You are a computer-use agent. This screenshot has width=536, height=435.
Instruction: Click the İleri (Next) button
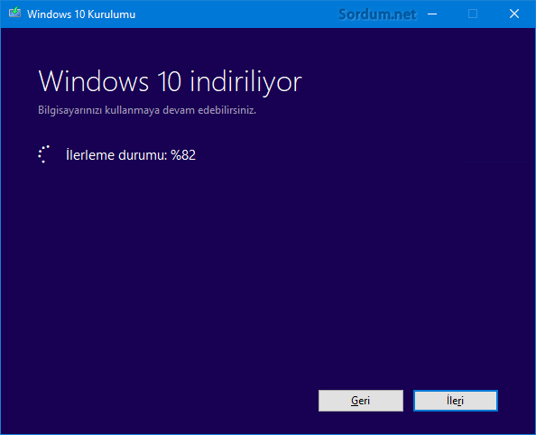coord(456,401)
